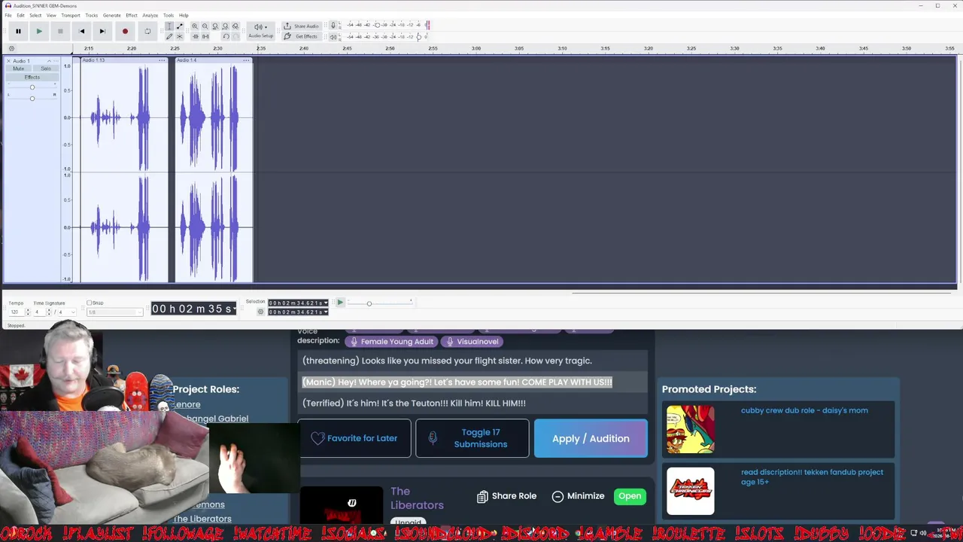Toggle 17 Submissions button
The image size is (963, 542).
coord(472,438)
